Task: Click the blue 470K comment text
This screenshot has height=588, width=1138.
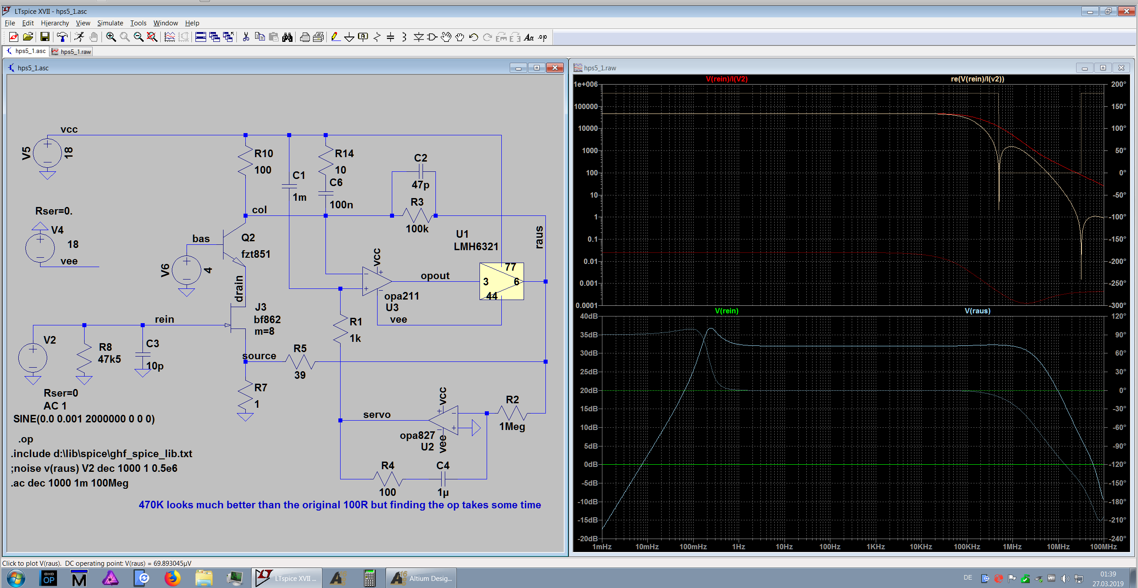Action: [x=340, y=505]
